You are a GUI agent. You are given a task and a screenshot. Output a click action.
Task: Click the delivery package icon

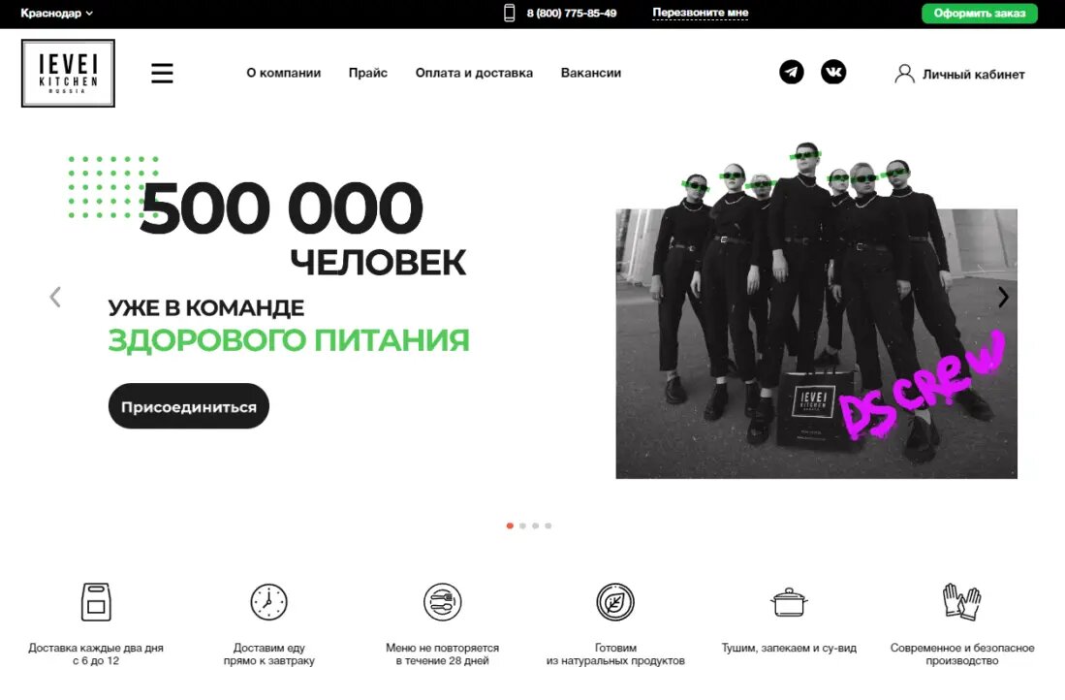(96, 601)
